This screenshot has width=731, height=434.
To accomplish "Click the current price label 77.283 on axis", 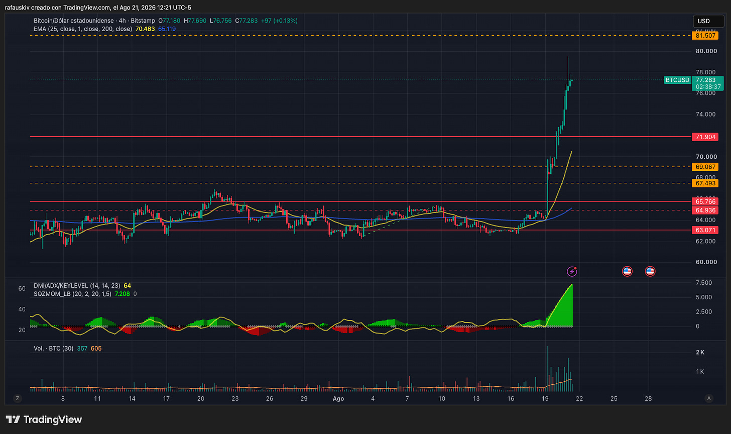I will click(x=707, y=79).
